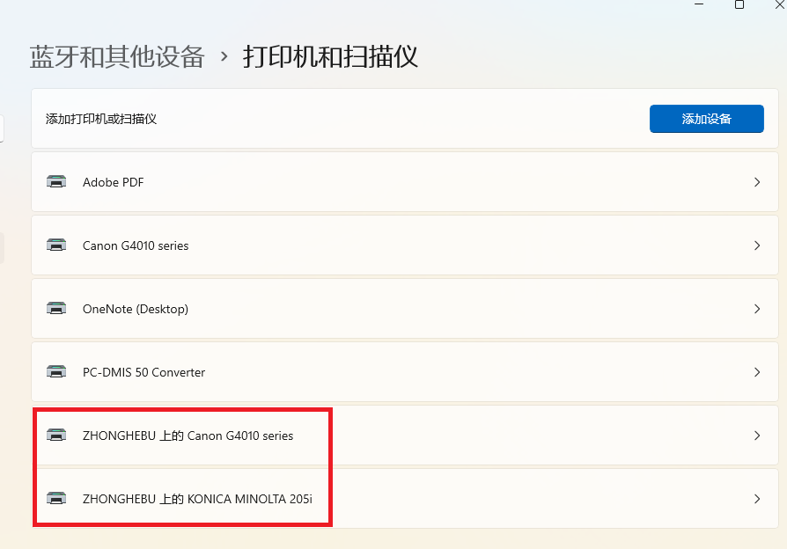The image size is (787, 549).
Task: Click printer icon for ZHONGHEBU 上的 KONICA MINOLTA
Action: coord(56,498)
